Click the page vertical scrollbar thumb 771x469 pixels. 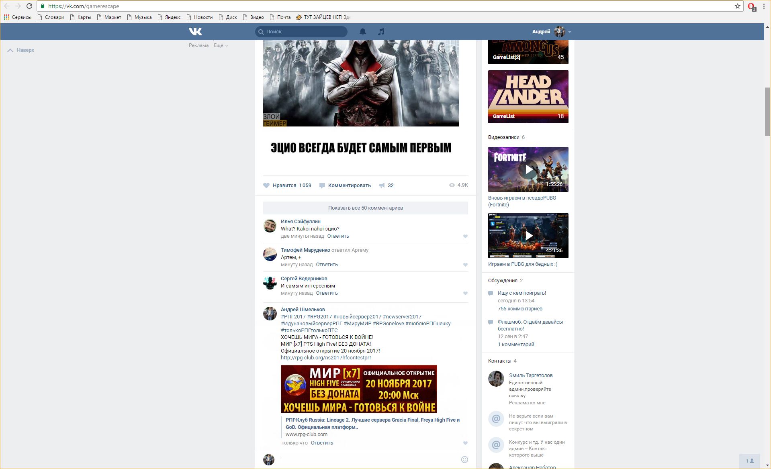(767, 111)
